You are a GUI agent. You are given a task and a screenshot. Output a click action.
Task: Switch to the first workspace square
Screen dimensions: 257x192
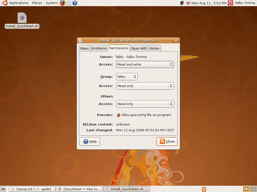pos(246,189)
